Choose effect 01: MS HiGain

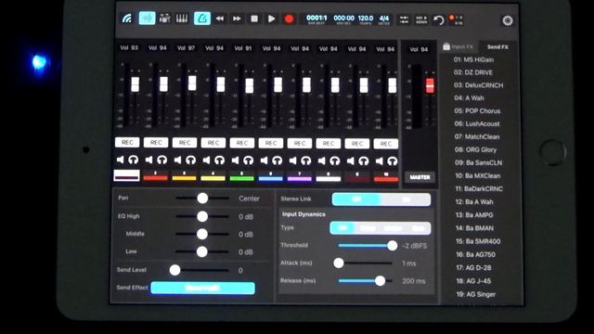pos(473,59)
